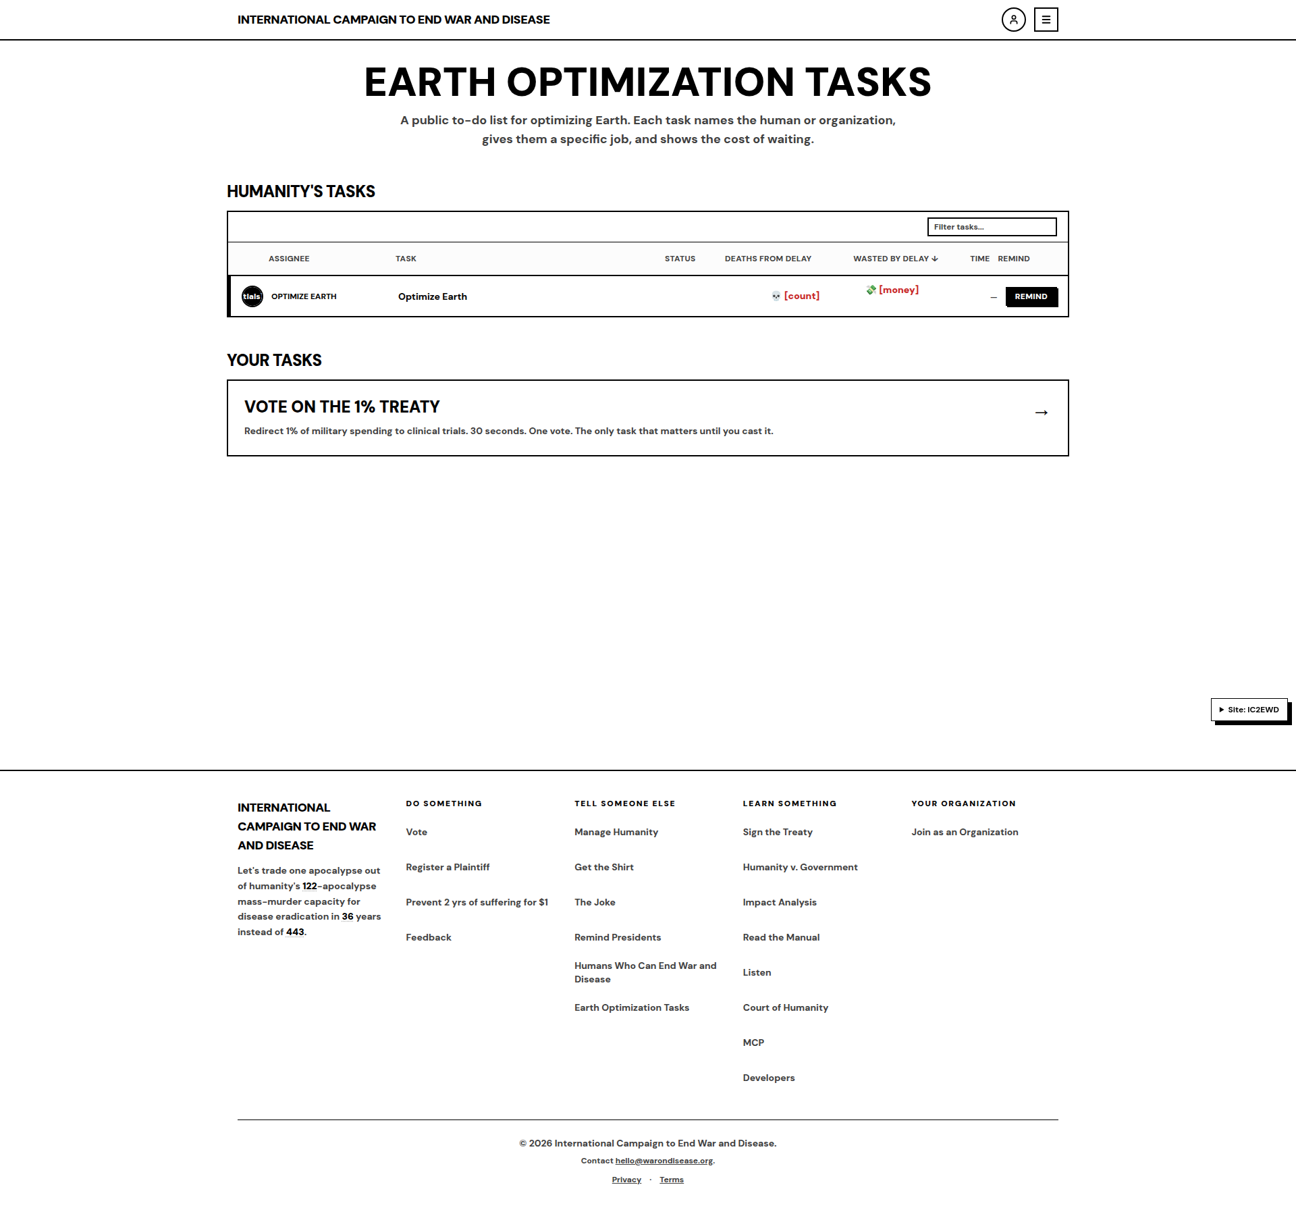Open the user account icon

click(x=1013, y=20)
